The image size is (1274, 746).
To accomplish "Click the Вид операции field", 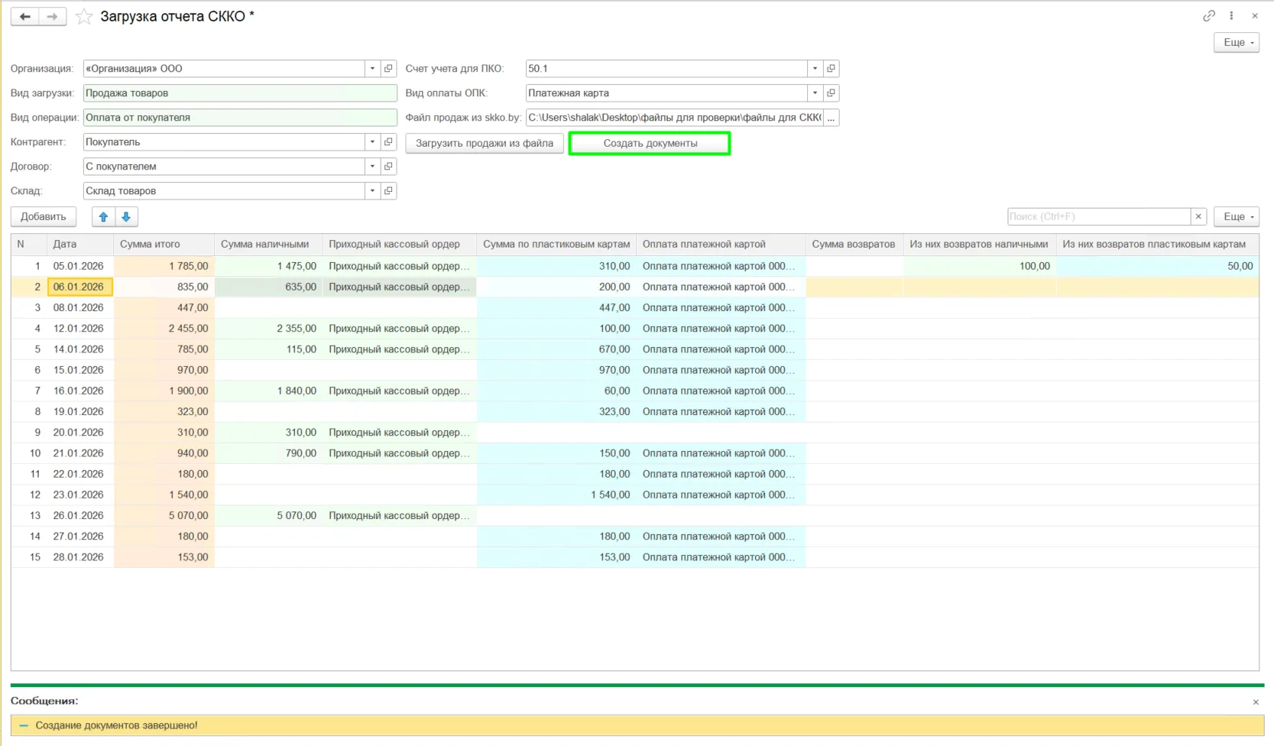I will [x=240, y=118].
